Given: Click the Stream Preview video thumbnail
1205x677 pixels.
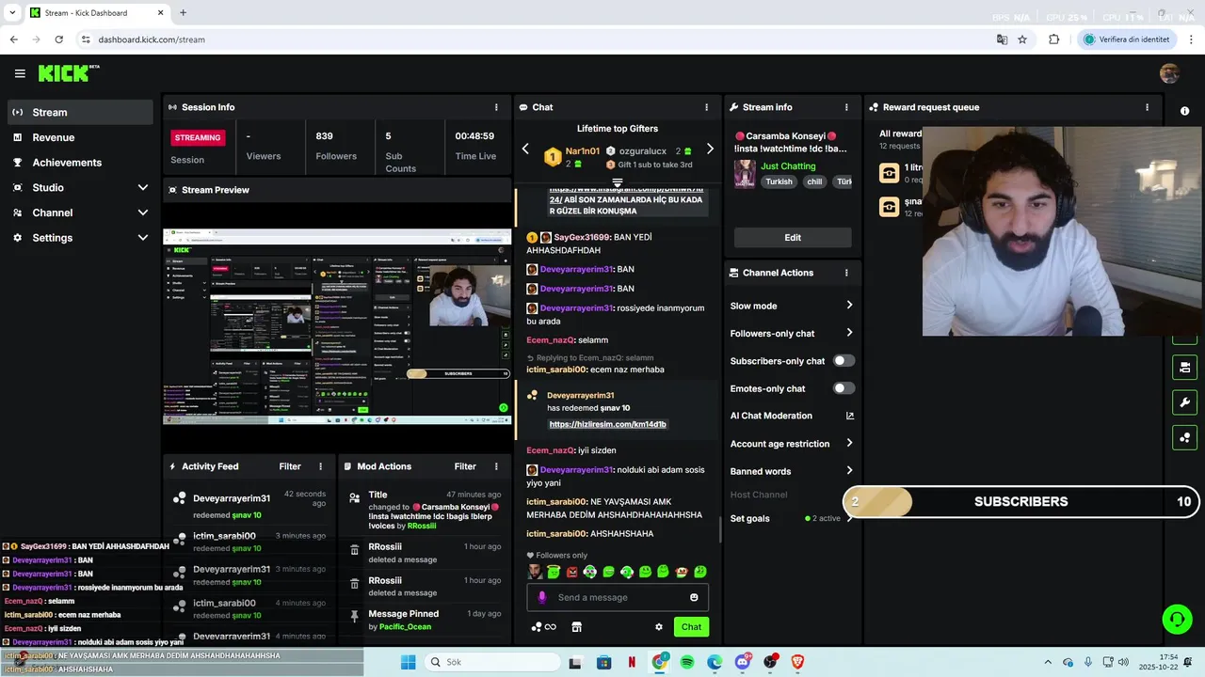Looking at the screenshot, I should click(337, 326).
